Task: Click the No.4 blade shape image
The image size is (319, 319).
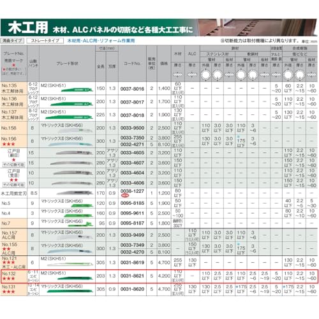Action: coord(78,216)
